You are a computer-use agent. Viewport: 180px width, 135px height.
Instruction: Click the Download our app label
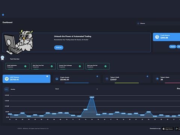155,129
